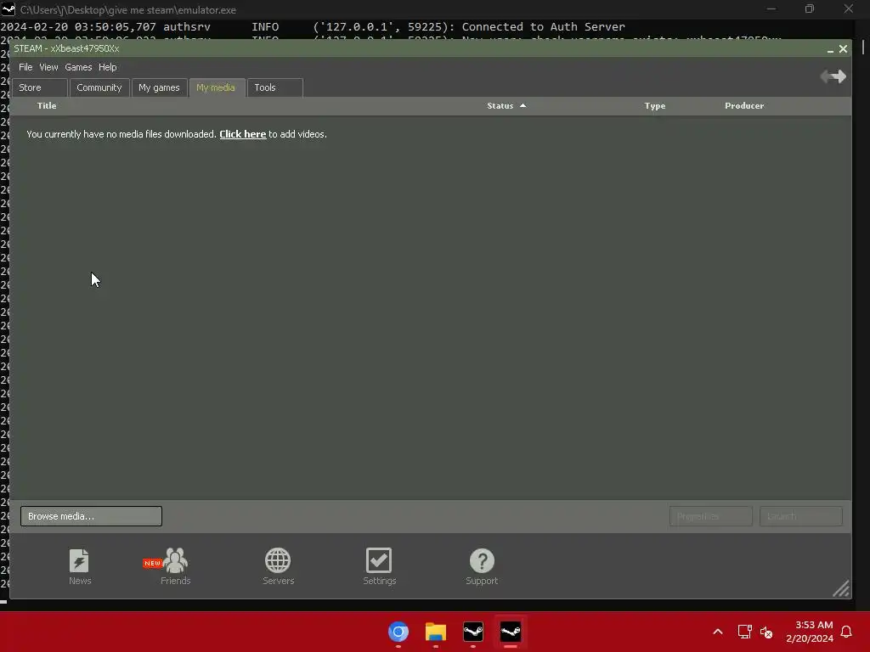The image size is (870, 652).
Task: Close the Steam window
Action: coord(843,48)
